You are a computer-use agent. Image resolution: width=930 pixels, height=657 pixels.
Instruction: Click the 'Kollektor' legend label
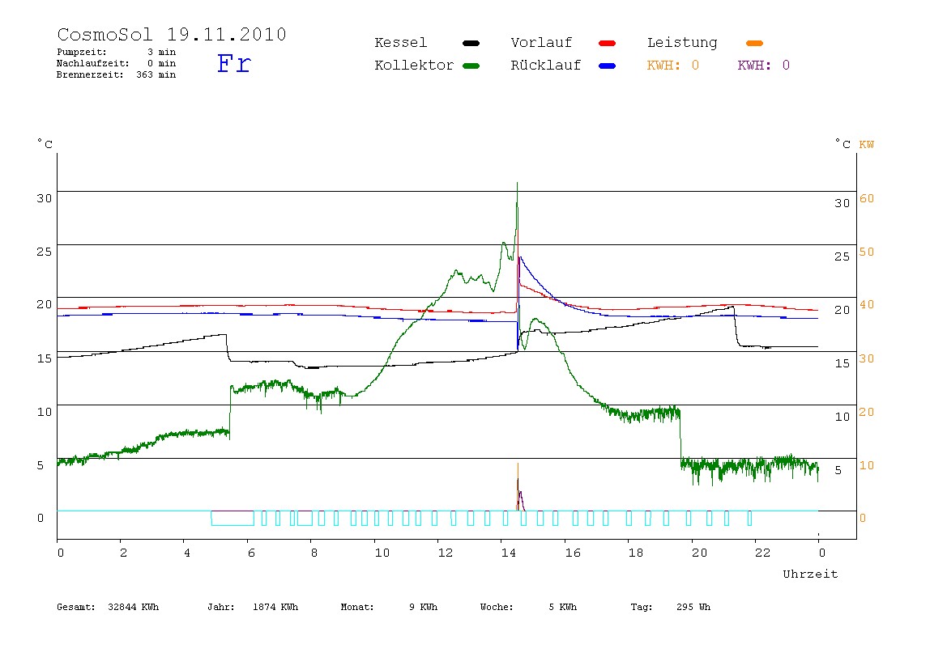[x=414, y=66]
